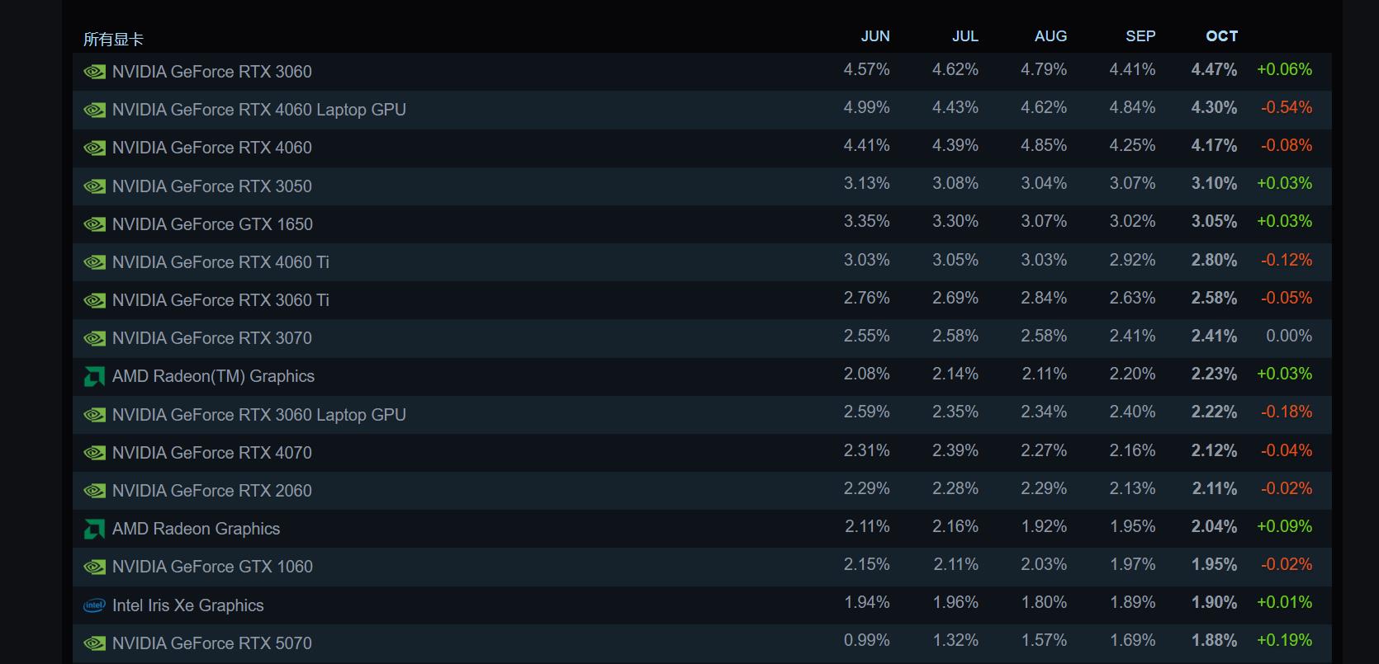1379x664 pixels.
Task: Click the NVIDIA logo beside GeForce RTX 4070
Action: pyautogui.click(x=94, y=453)
